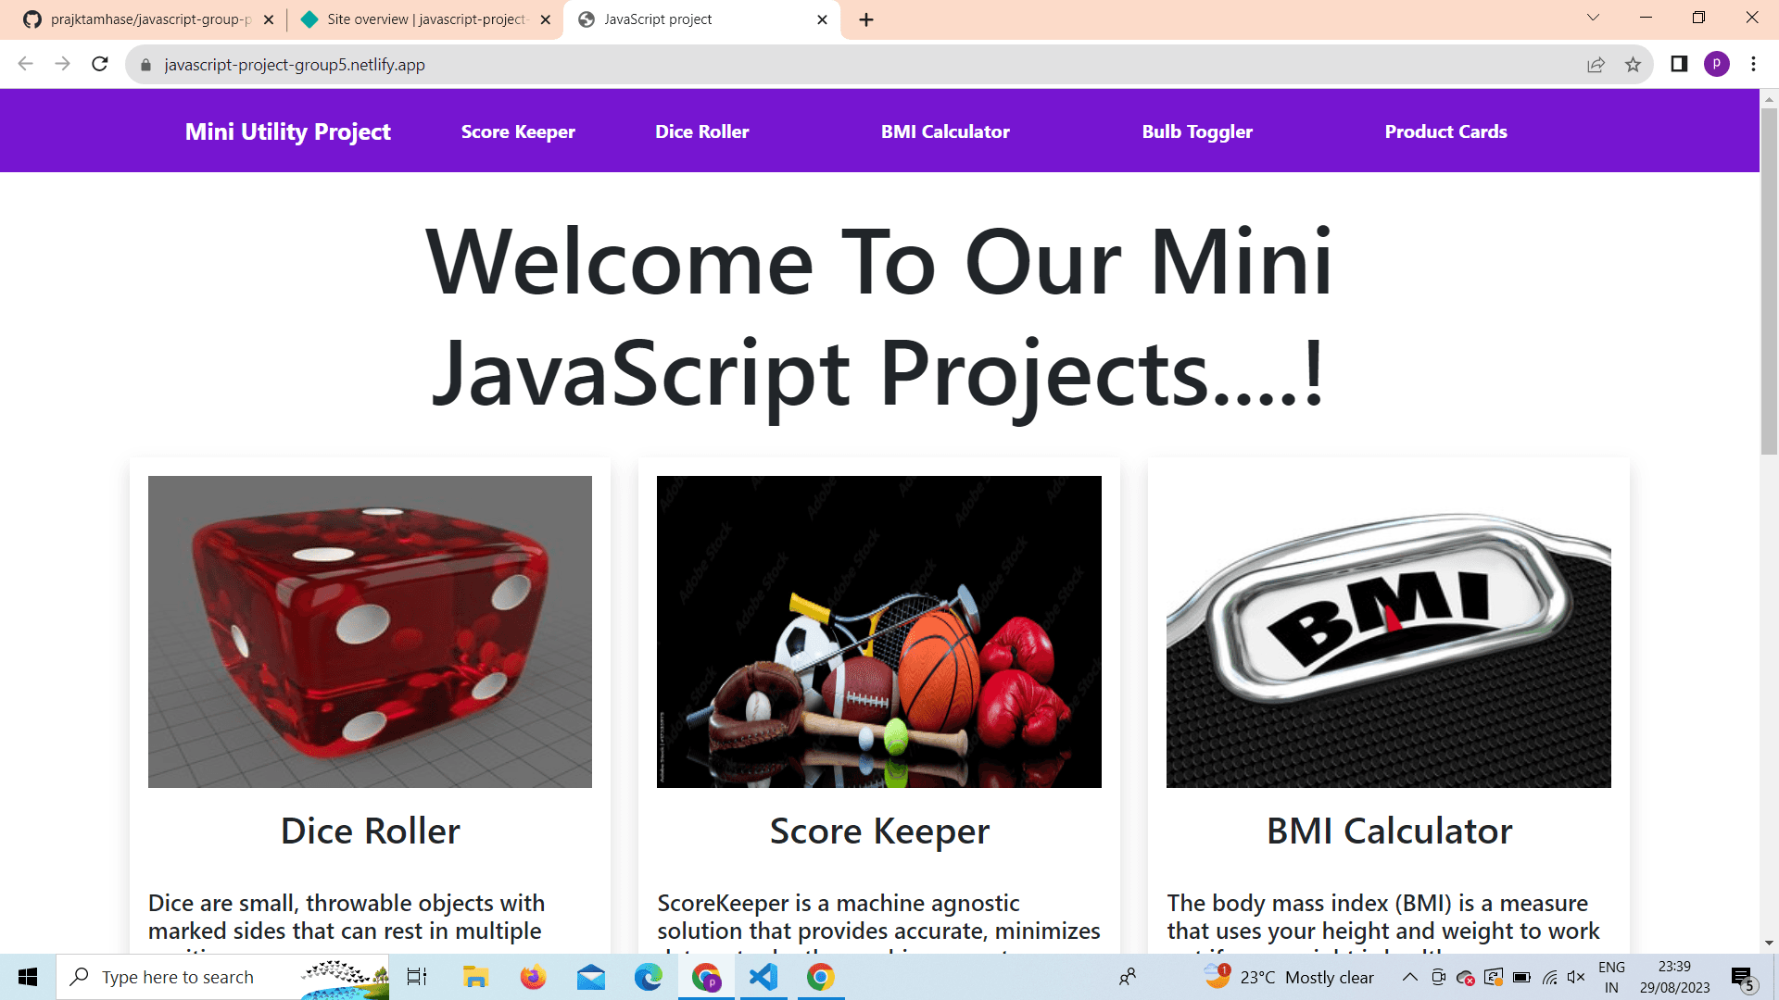The width and height of the screenshot is (1779, 1000).
Task: Show hidden system tray icons
Action: click(x=1409, y=977)
